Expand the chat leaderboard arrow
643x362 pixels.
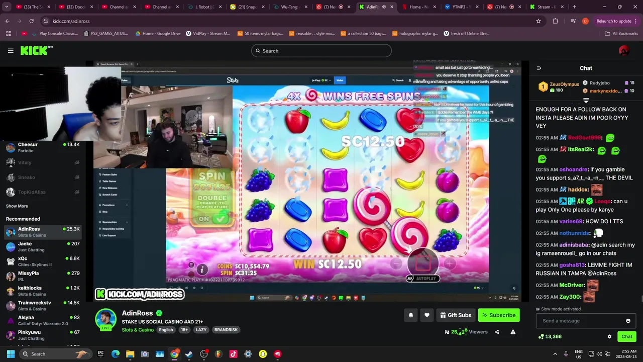coord(586,101)
